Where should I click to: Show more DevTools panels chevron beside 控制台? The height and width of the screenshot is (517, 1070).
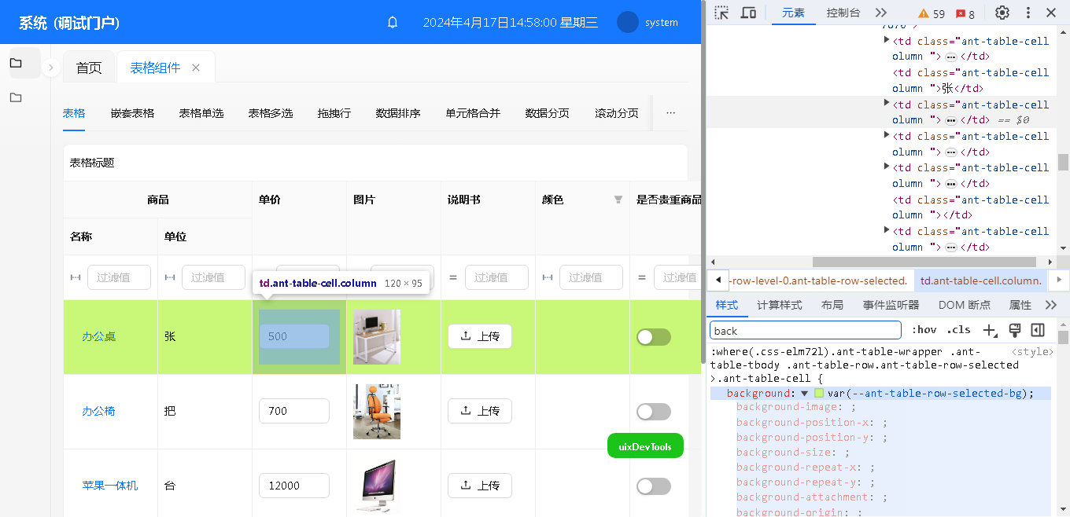(881, 13)
